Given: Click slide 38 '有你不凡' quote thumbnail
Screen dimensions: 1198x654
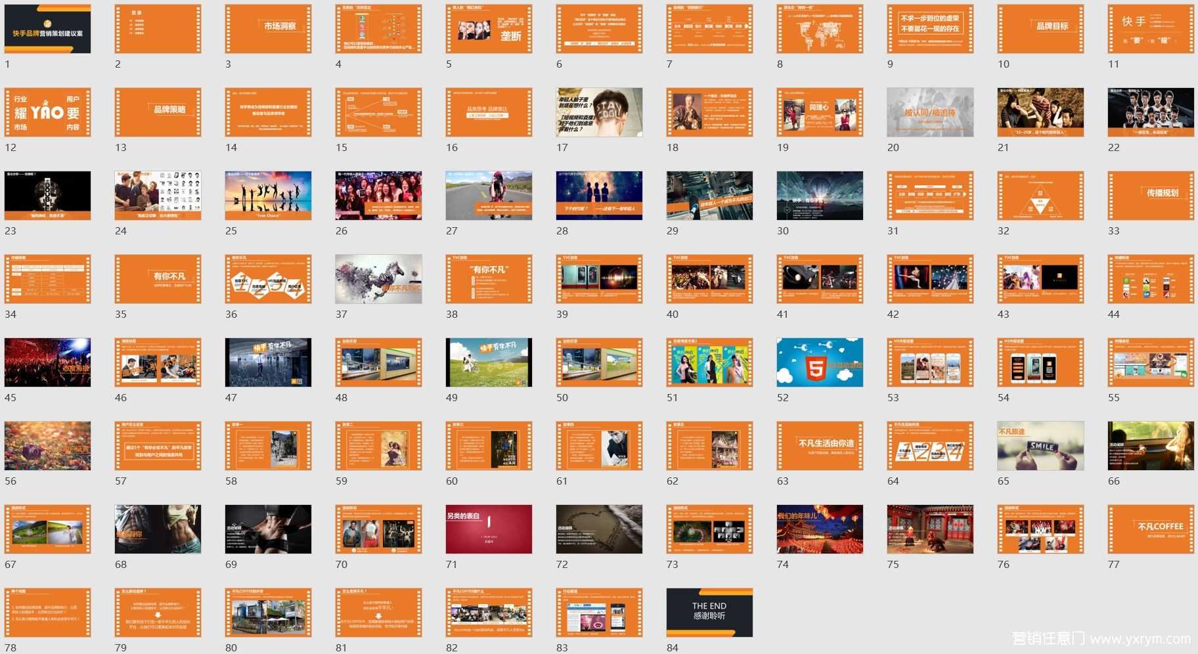Looking at the screenshot, I should click(x=489, y=279).
